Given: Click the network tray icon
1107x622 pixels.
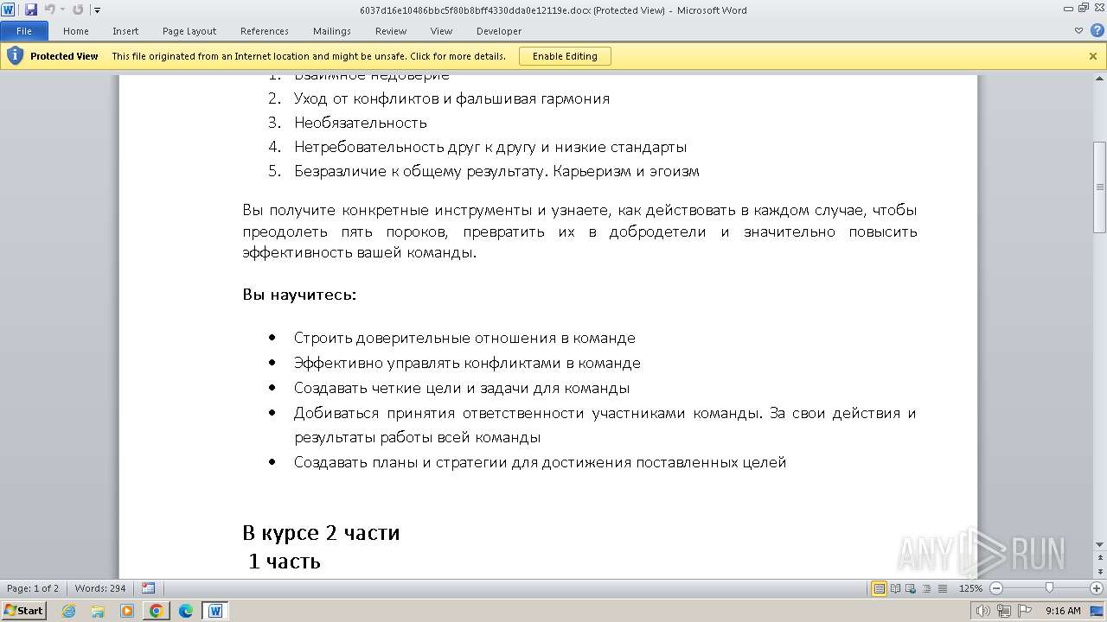Looking at the screenshot, I should pos(1004,611).
